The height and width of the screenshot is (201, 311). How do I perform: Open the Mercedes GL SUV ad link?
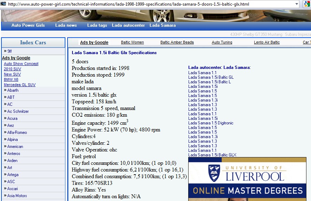click(20, 85)
